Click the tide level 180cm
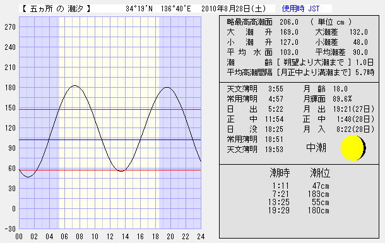Screen dimensions: 385x243 (x=319, y=210)
